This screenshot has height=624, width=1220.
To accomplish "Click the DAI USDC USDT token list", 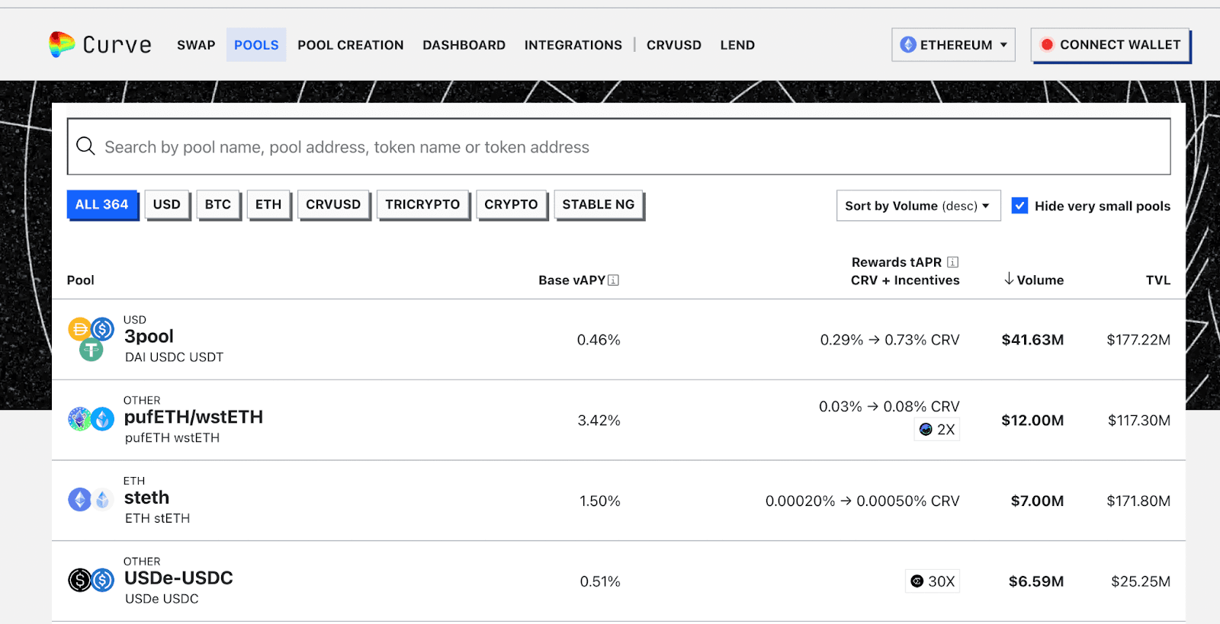I will [x=174, y=357].
